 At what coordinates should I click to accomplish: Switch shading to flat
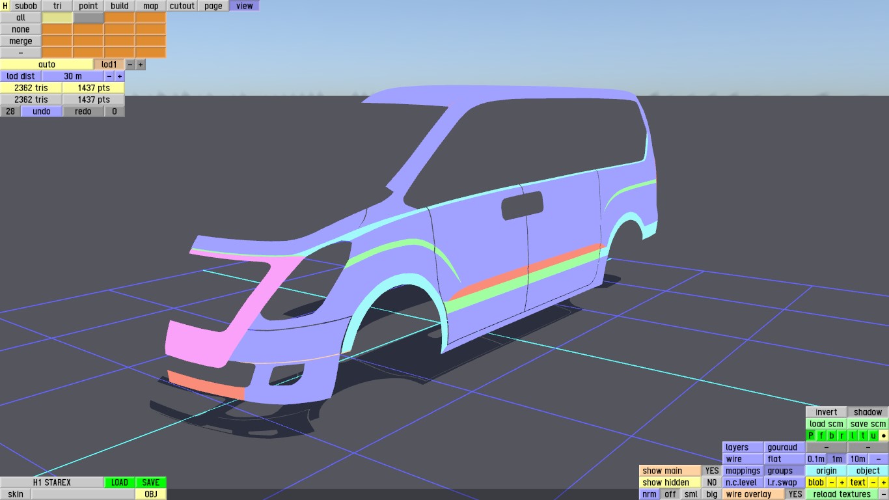tap(785, 459)
